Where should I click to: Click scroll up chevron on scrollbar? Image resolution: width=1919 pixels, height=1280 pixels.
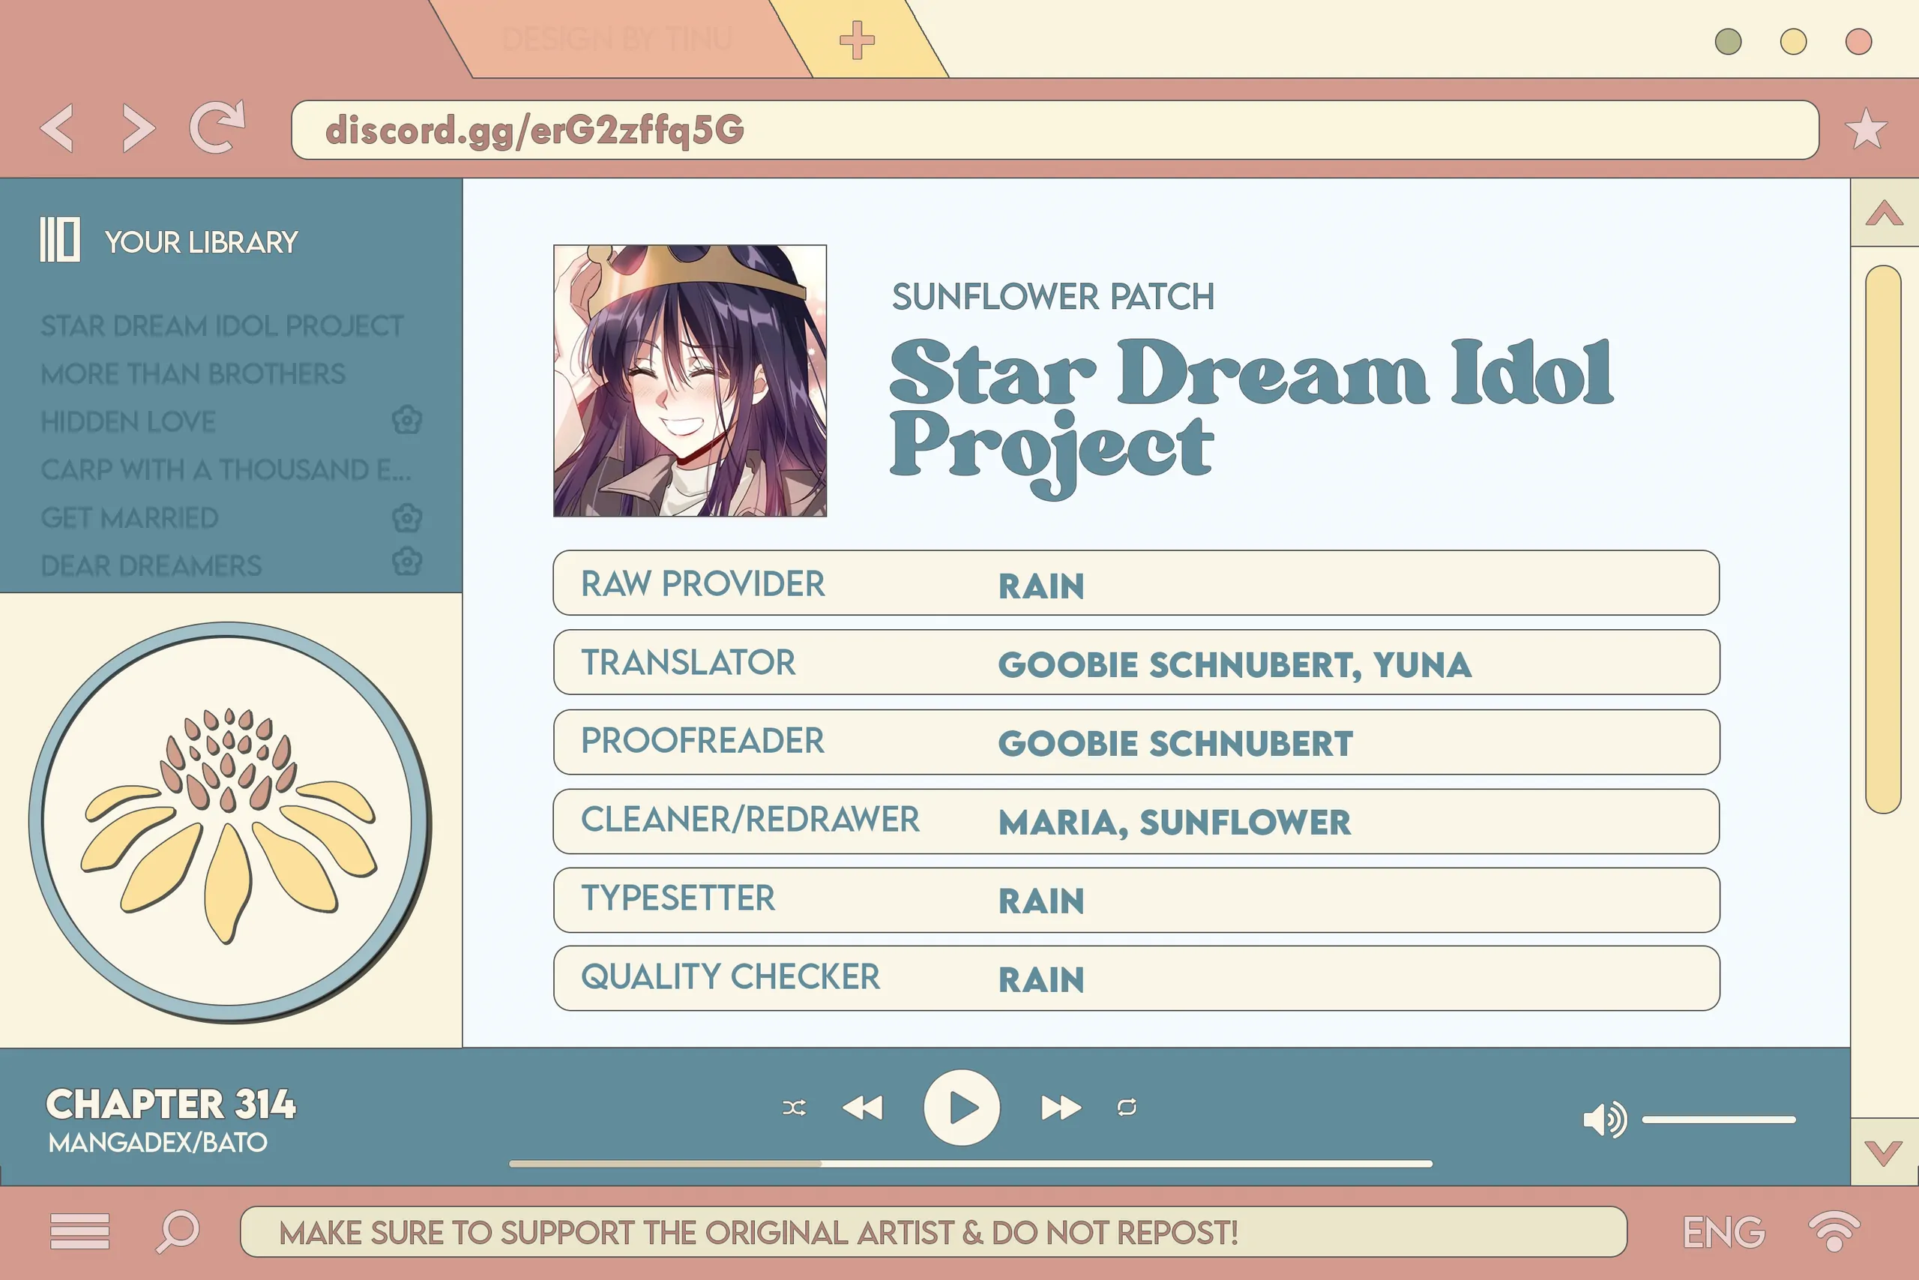(x=1884, y=213)
